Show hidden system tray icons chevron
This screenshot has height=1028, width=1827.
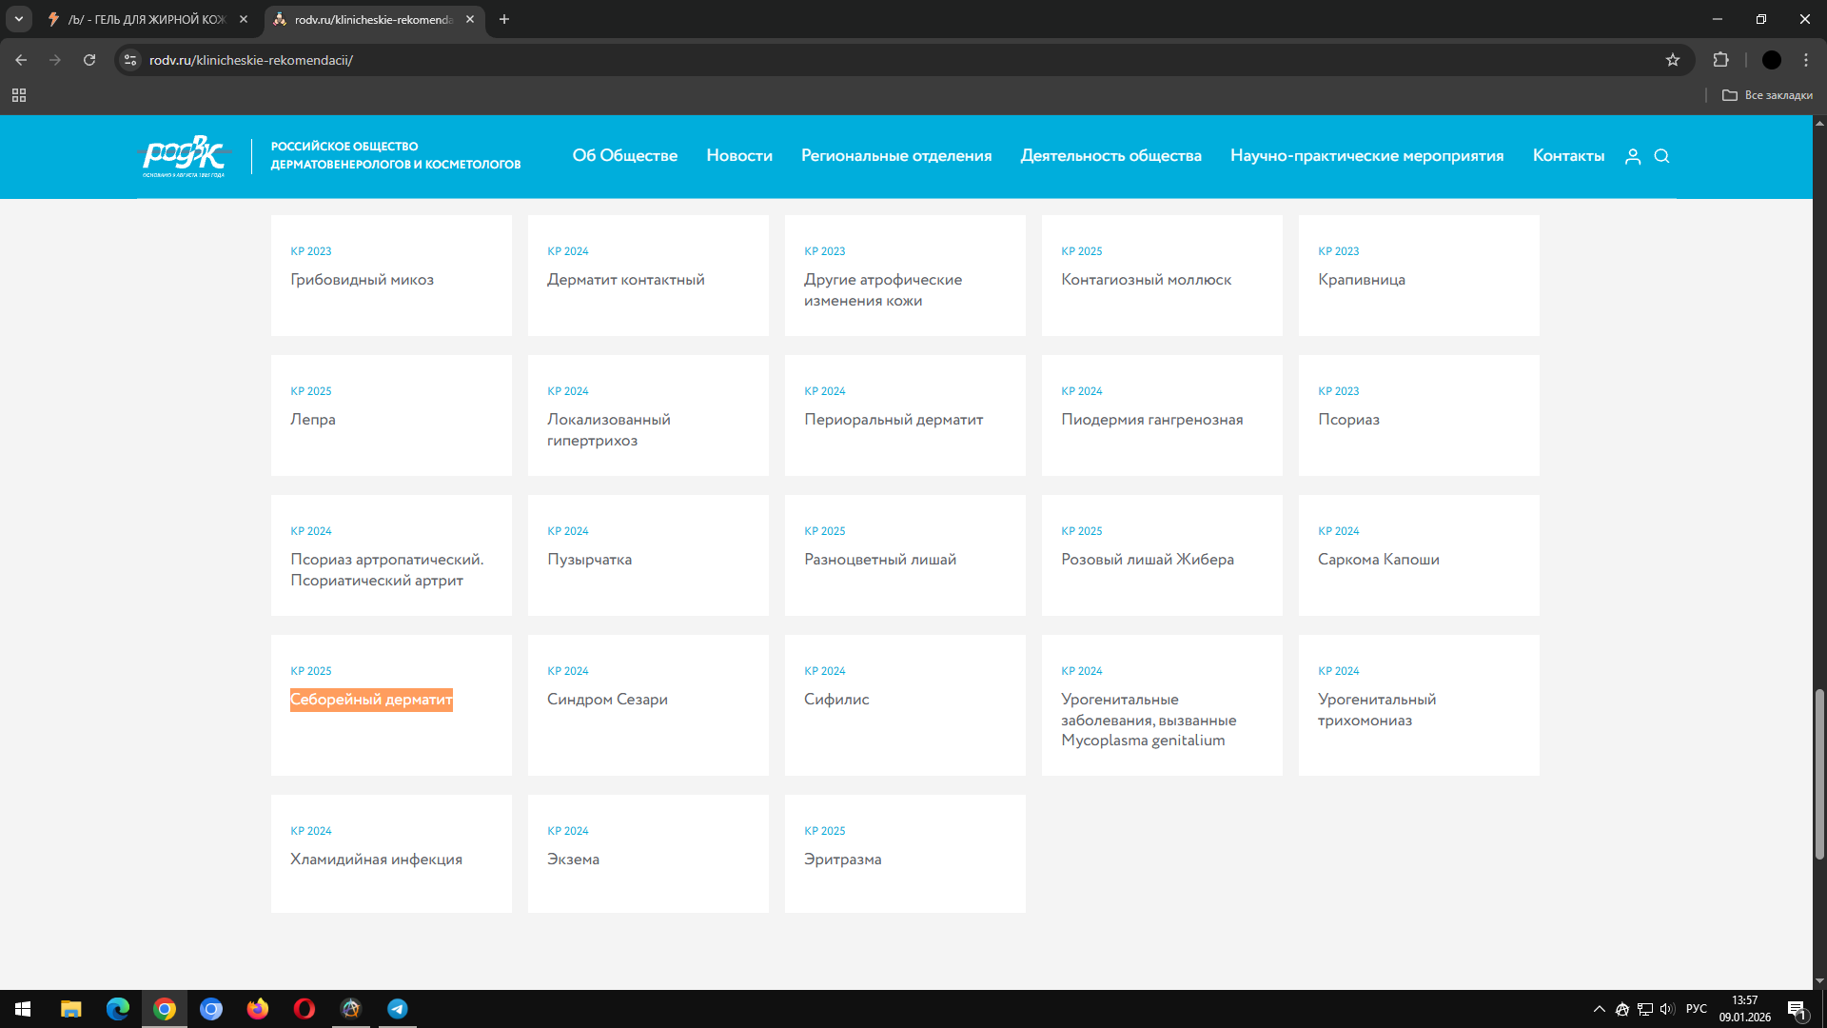pos(1599,1009)
